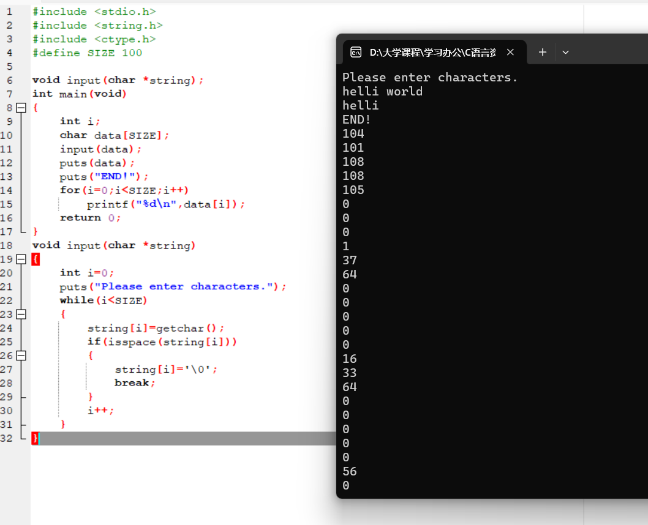The image size is (648, 525).
Task: Collapse the while loop fold at line 23
Action: tap(21, 314)
